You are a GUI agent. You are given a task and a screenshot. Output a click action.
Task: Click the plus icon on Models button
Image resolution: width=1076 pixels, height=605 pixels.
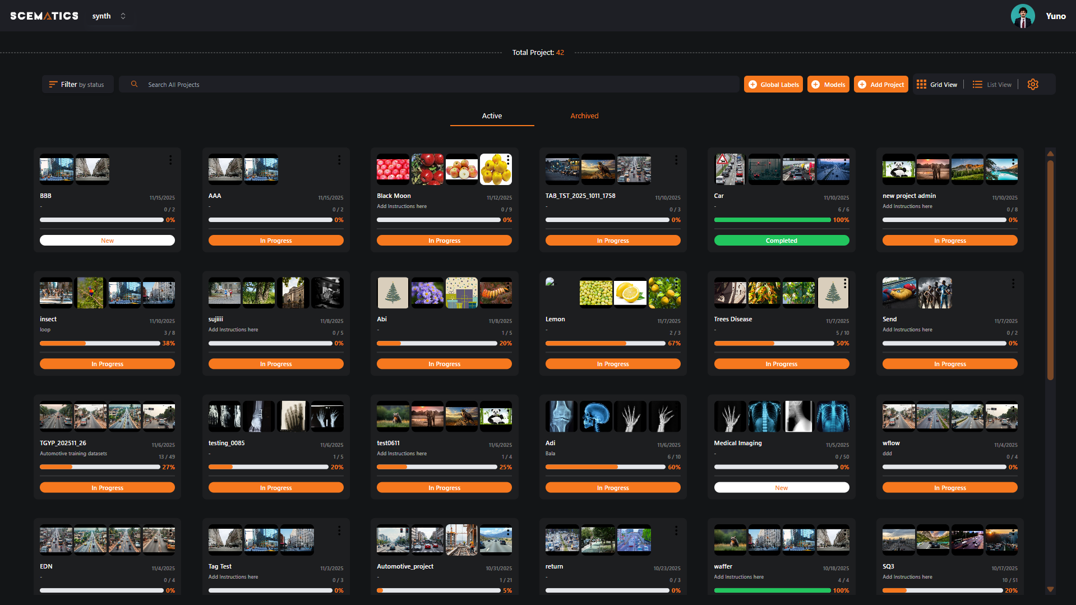tap(815, 84)
